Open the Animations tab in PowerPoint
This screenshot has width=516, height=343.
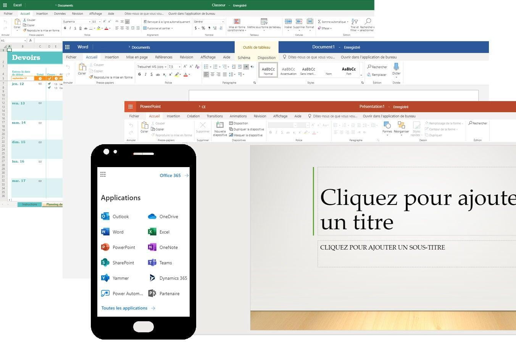[238, 116]
